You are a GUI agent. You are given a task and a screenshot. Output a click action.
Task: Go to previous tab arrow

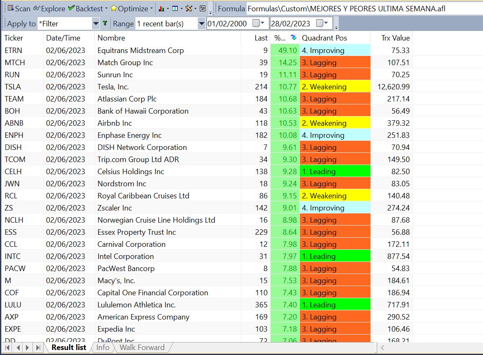(18, 347)
